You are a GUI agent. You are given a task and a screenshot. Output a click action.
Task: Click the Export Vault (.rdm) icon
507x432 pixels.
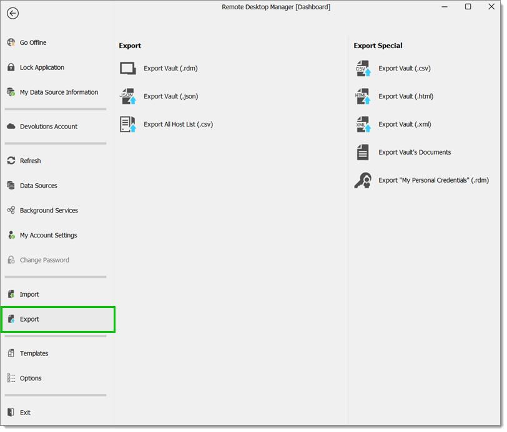(128, 69)
